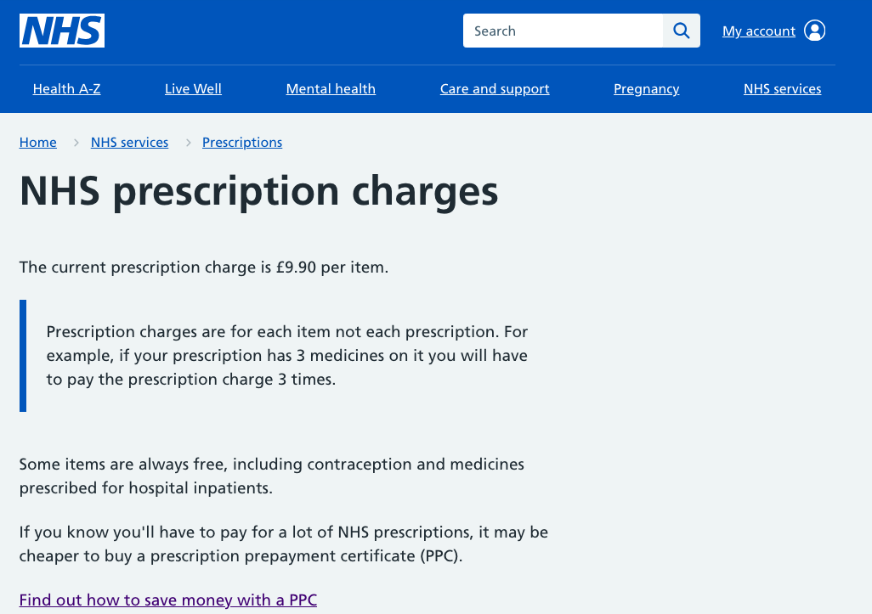
Task: Go back to Home via the breadcrumb
Action: (38, 143)
